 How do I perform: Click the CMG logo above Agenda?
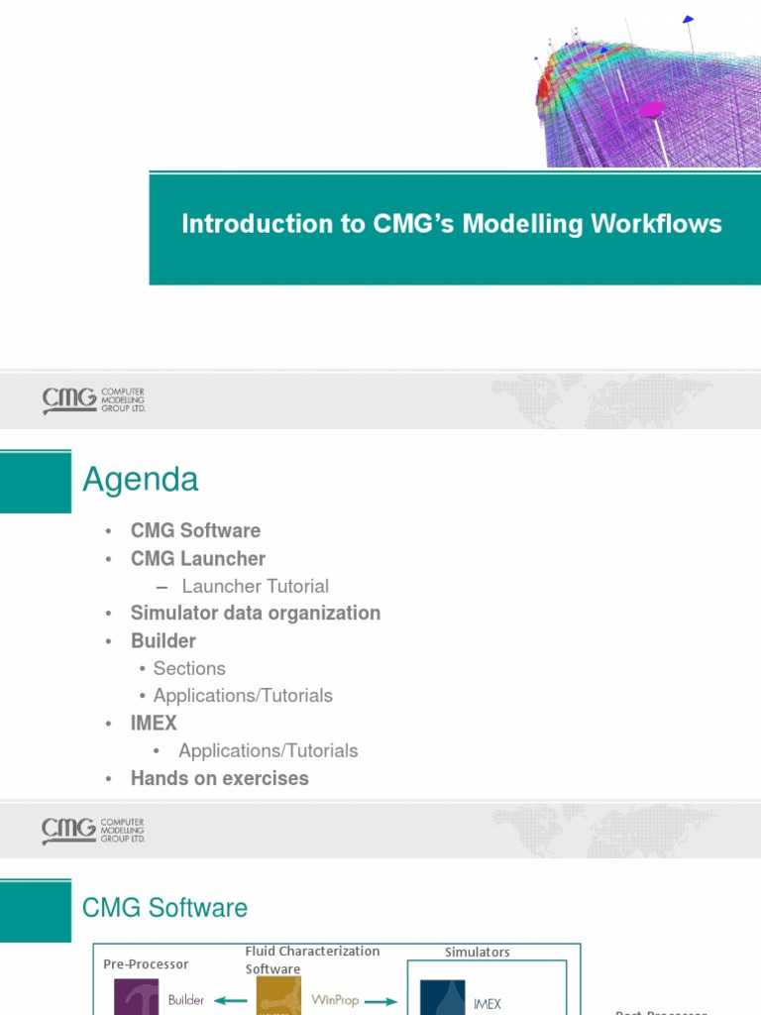pyautogui.click(x=94, y=400)
